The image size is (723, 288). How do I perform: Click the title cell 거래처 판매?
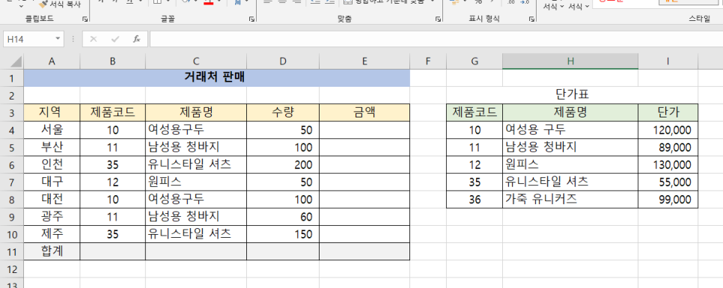(x=216, y=78)
